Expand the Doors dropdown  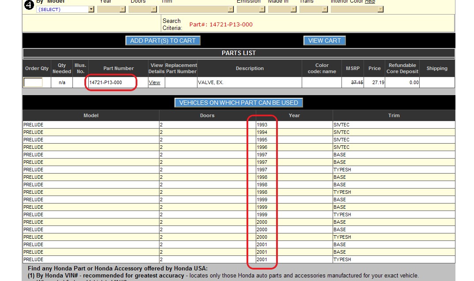143,9
